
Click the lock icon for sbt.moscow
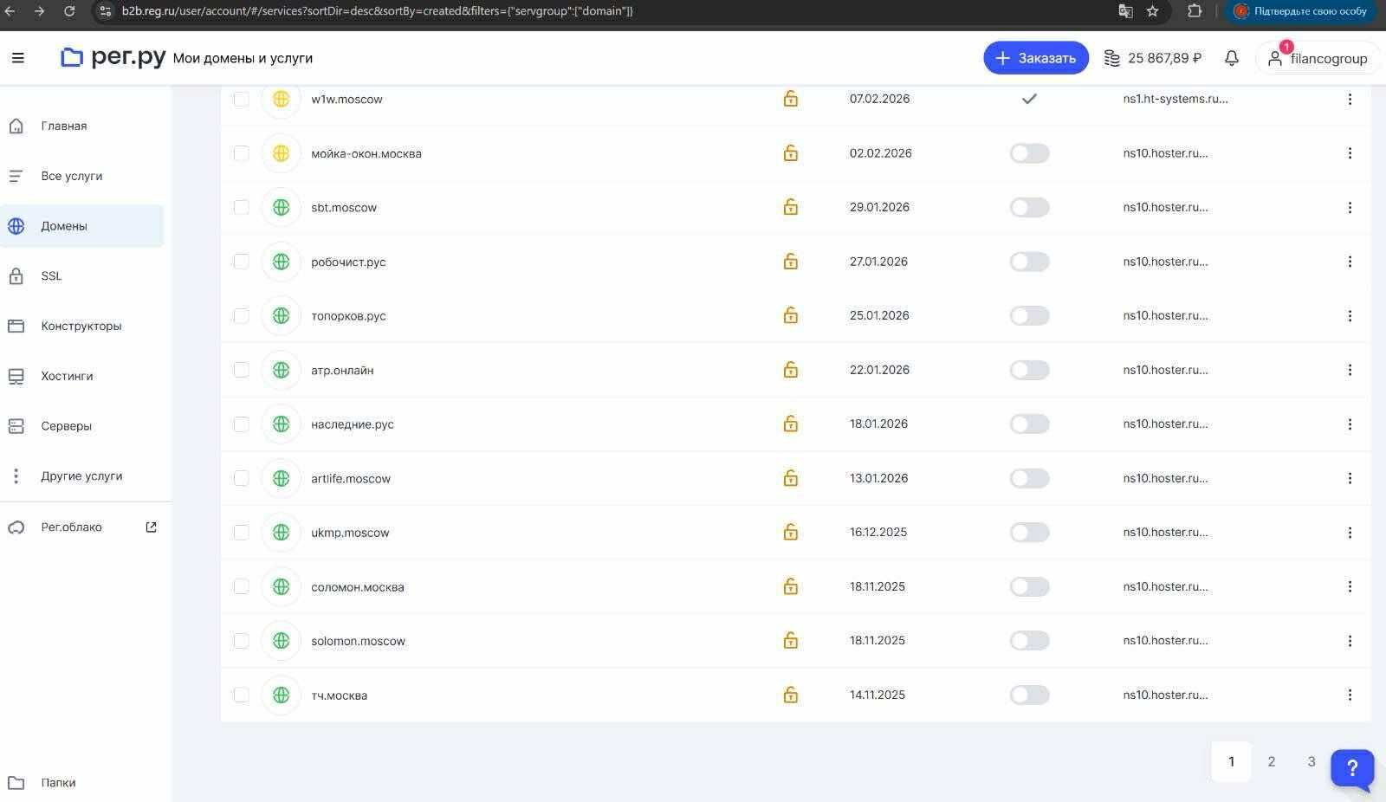click(x=790, y=207)
